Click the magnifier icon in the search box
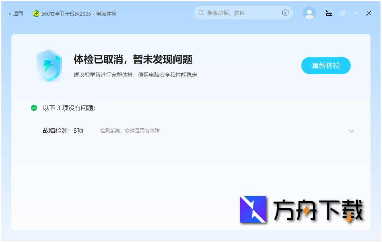 click(201, 13)
